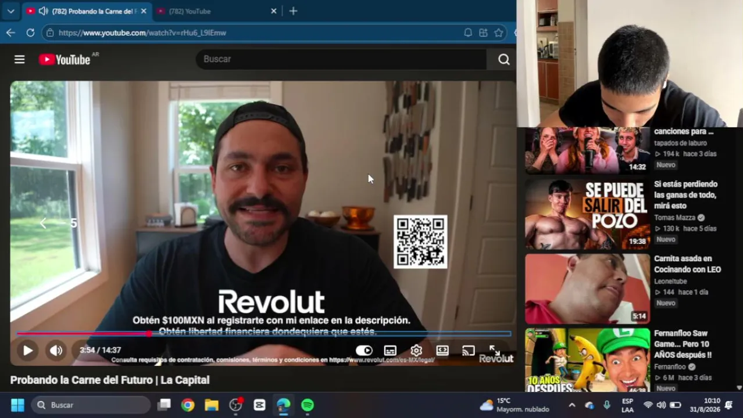Click the search magnifier button on YouTube
743x418 pixels.
coord(503,59)
